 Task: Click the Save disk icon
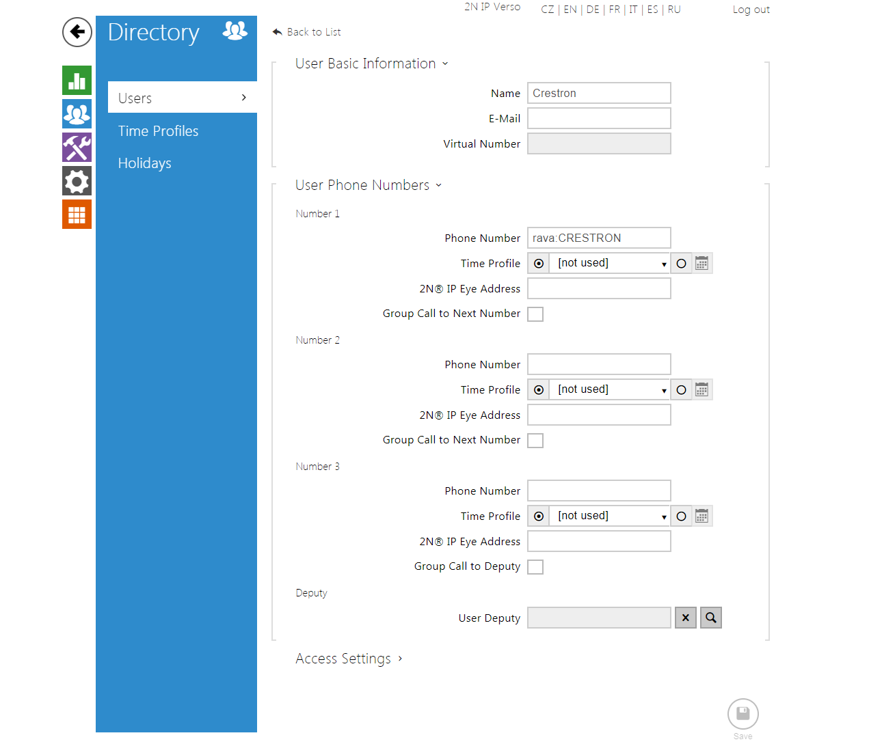743,713
